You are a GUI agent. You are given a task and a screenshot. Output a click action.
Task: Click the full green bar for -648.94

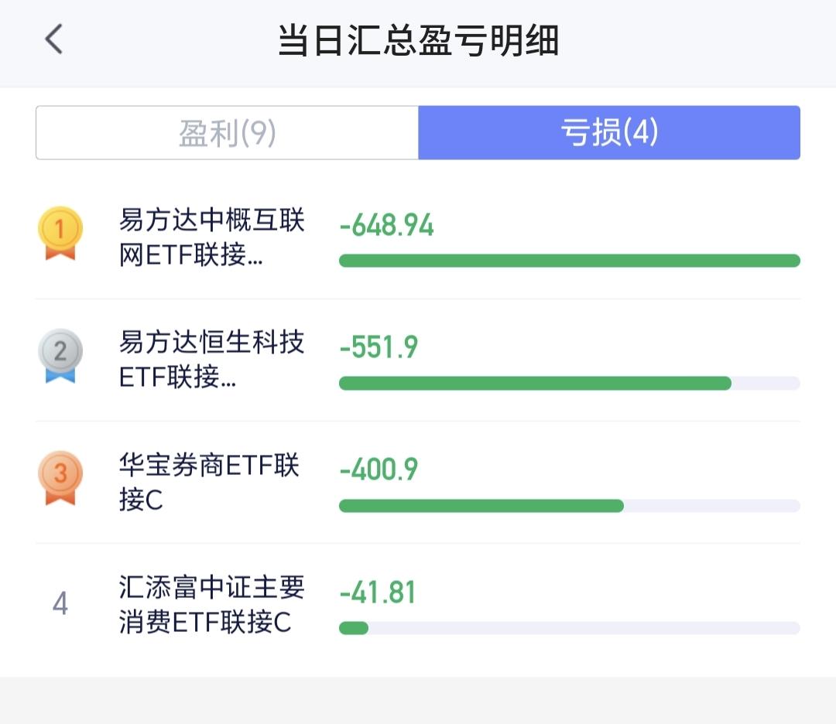click(x=570, y=261)
